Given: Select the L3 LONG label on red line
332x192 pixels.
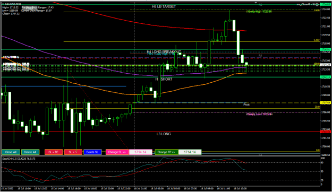Looking at the screenshot, I should pyautogui.click(x=164, y=134).
